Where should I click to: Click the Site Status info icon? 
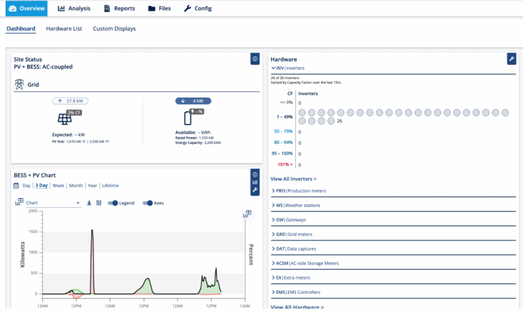point(255,59)
